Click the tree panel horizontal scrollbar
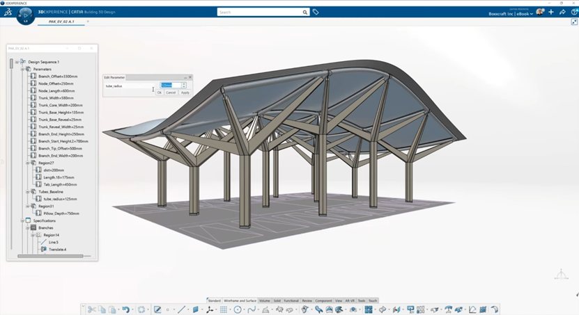Image resolution: width=579 pixels, height=315 pixels. tap(49, 256)
